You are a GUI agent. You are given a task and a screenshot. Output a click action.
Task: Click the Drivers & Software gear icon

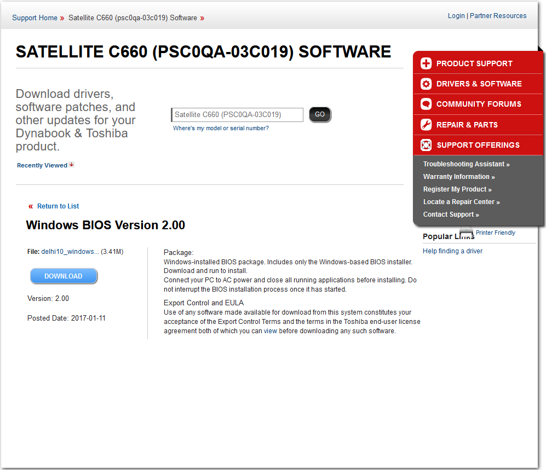click(426, 84)
